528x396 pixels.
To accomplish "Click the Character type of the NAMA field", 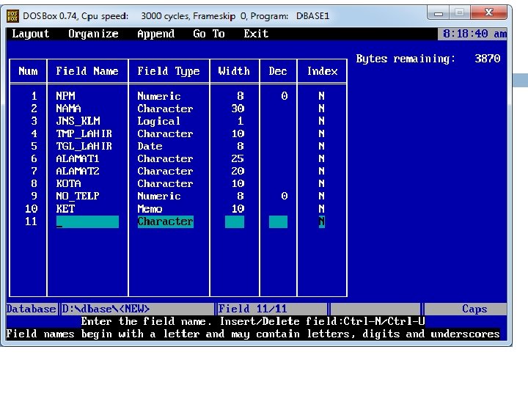I will [x=165, y=109].
